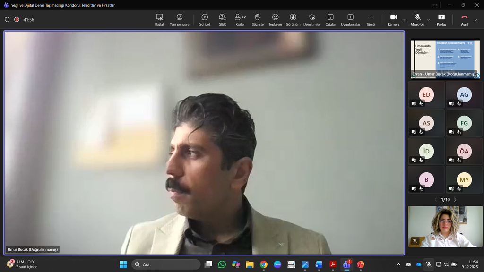Leave the meeting with Ayrıl button
484x272 pixels.
coord(464,19)
